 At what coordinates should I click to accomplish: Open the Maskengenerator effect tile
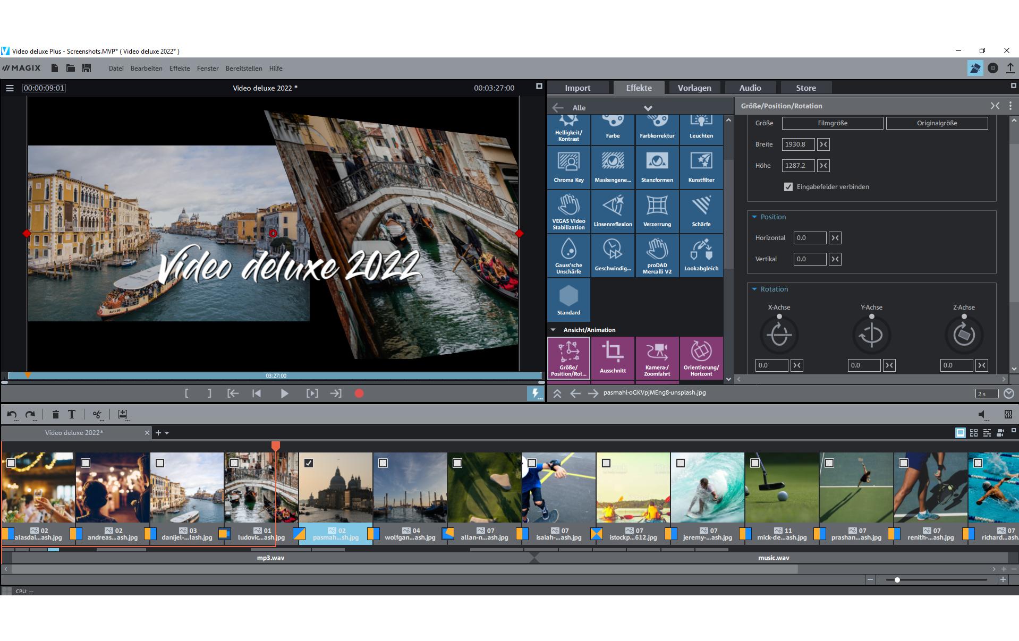(613, 167)
